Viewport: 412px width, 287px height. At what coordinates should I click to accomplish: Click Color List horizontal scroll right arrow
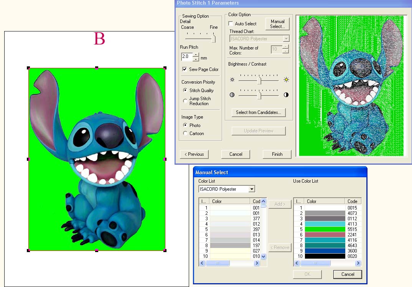tap(257, 263)
